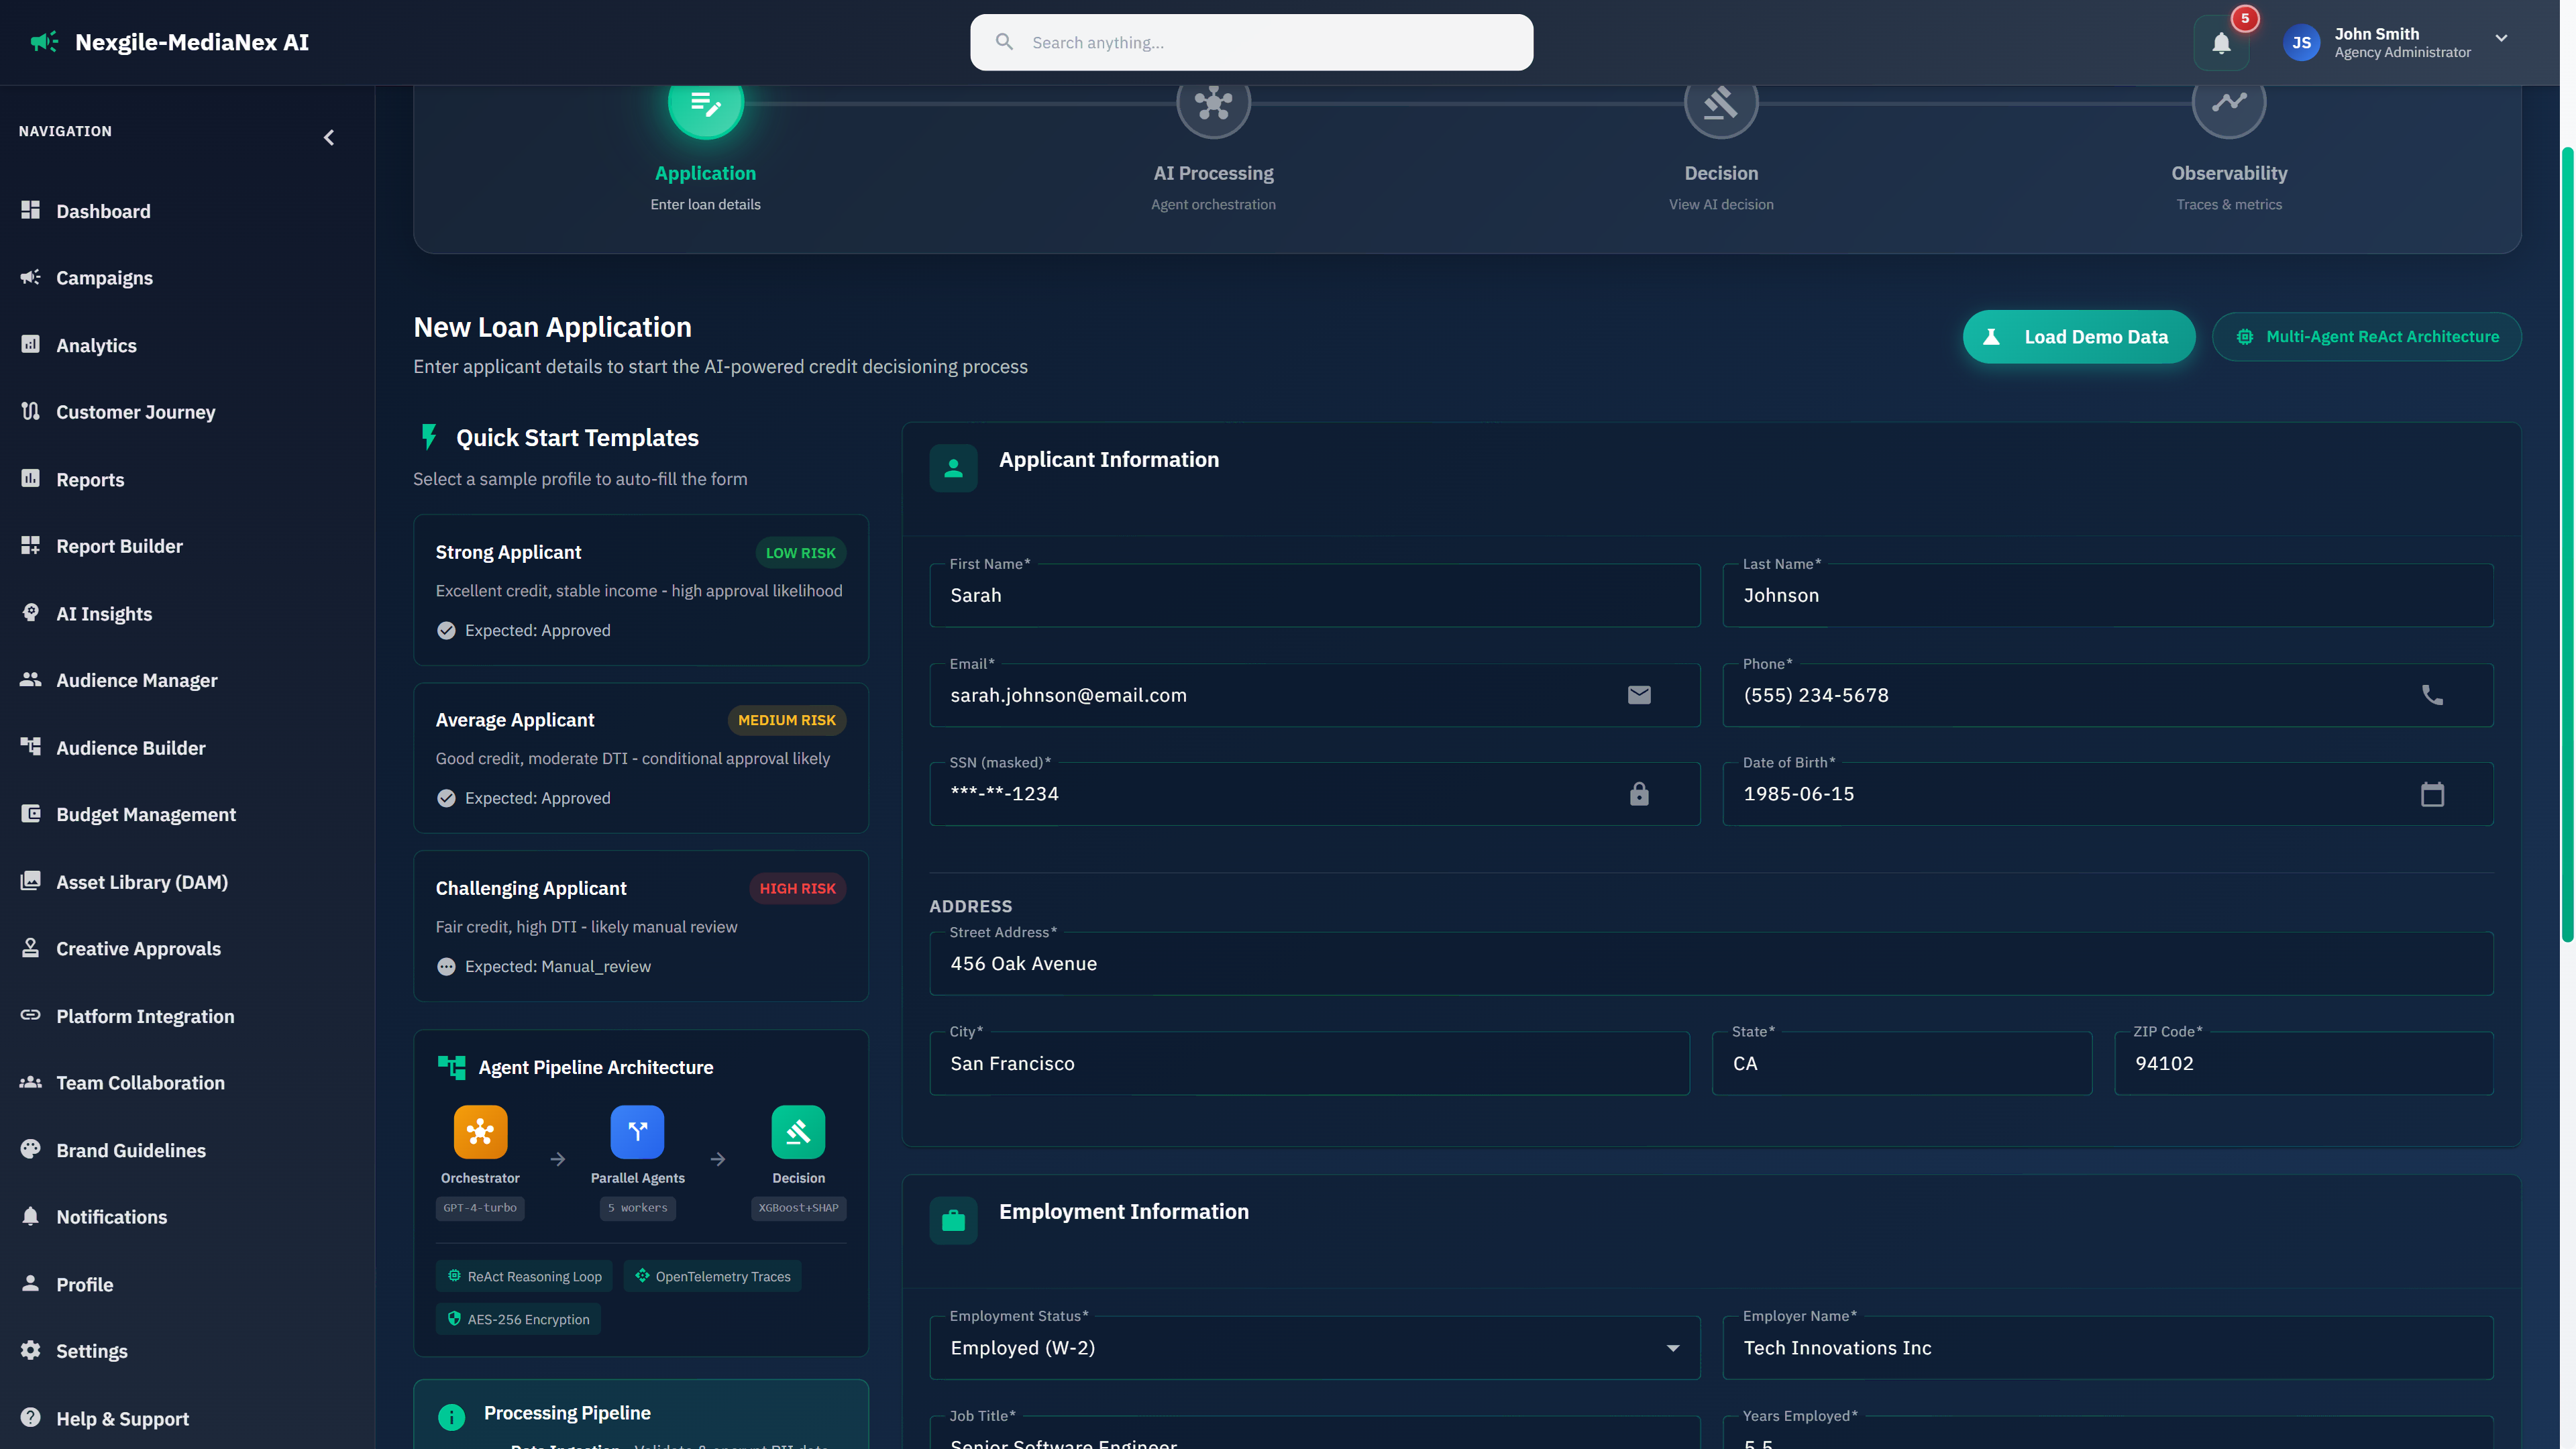Image resolution: width=2576 pixels, height=1449 pixels.
Task: Open Team Collaboration in the sidebar
Action: point(139,1082)
